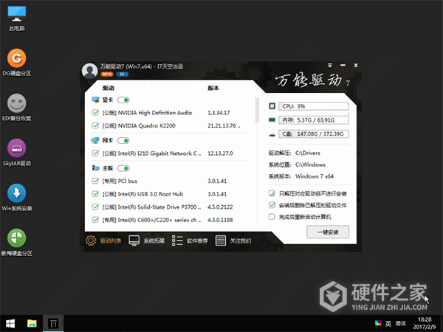Launch the DG硬盘分区 desktop shortcut
Screen dimensions: 443x332
[17, 63]
